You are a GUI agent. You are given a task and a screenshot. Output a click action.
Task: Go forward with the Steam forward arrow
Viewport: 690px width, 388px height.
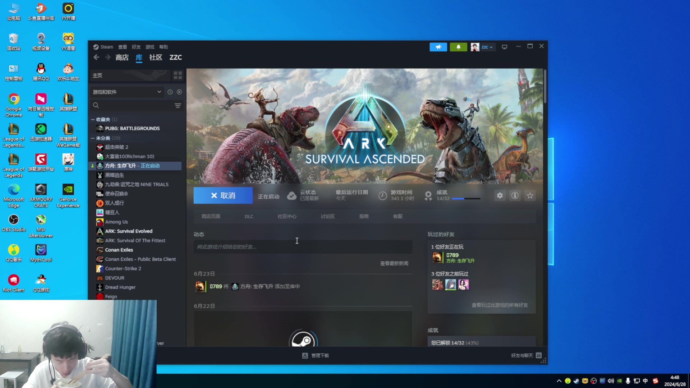coord(107,57)
